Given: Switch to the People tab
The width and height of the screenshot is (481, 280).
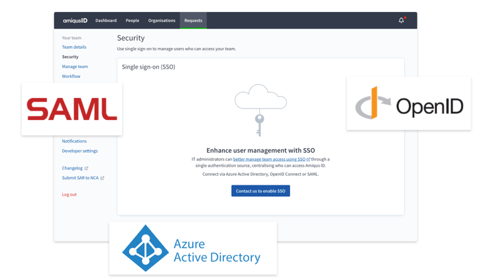Looking at the screenshot, I should [132, 21].
